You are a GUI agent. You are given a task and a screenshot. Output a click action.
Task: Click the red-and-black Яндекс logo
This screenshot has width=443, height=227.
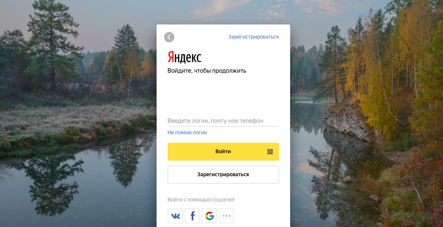[184, 57]
